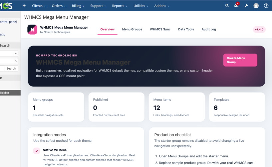The image size is (272, 167).
Task: Open the Audit Log tab
Action: click(x=209, y=29)
